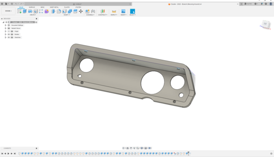This screenshot has width=274, height=157.
Task: Open the Design workspace dropdown
Action: pyautogui.click(x=8, y=11)
